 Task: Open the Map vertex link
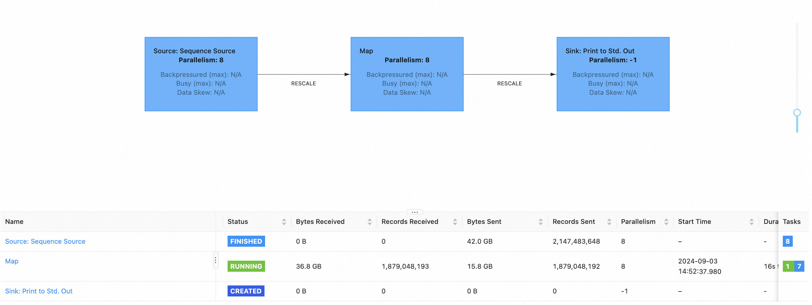click(12, 261)
